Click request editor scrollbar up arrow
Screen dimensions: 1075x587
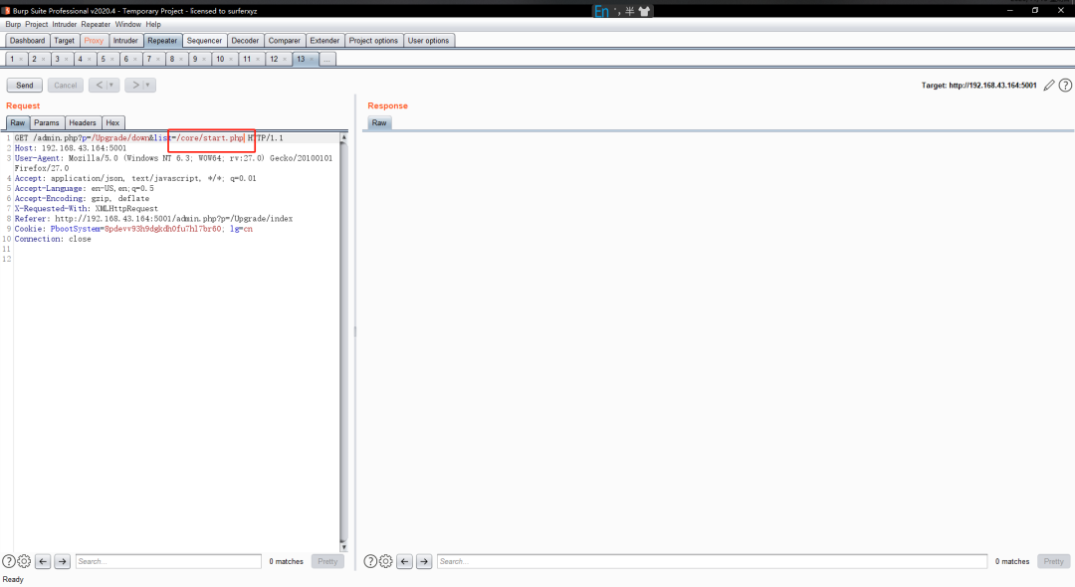click(343, 137)
